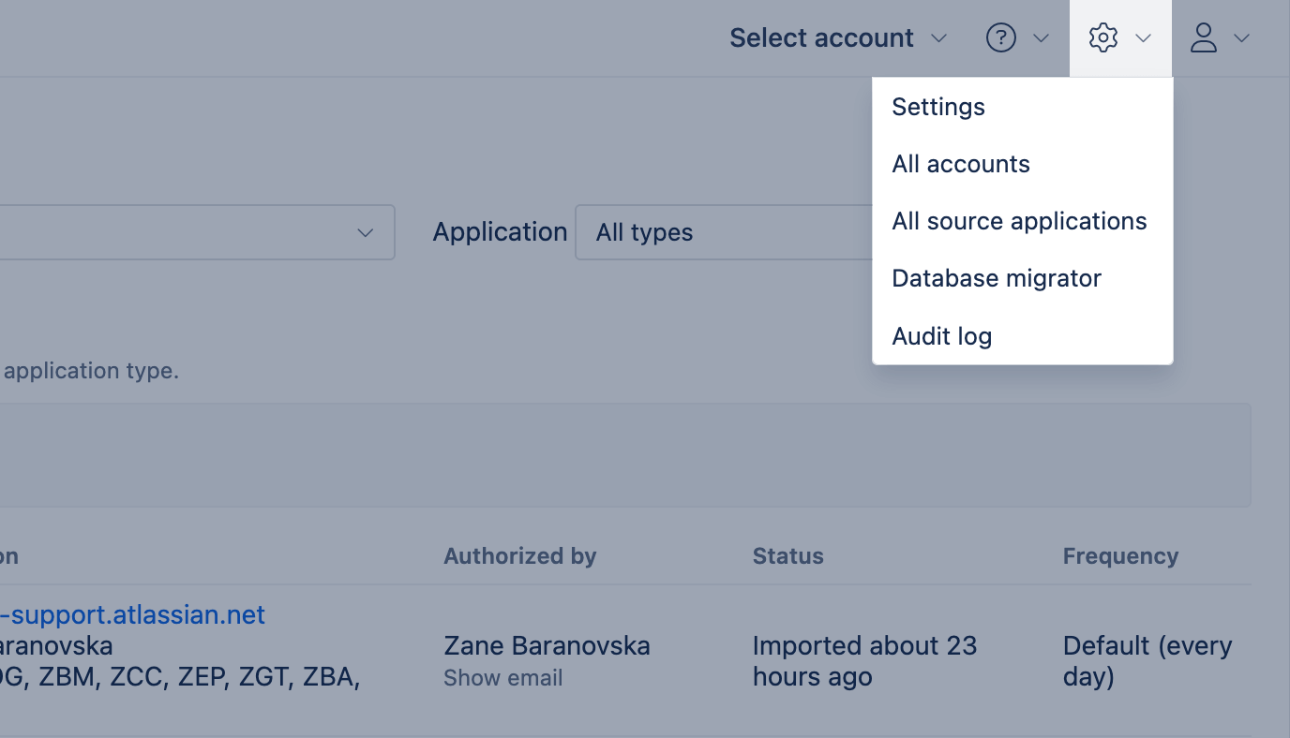
Task: Click the help question mark icon
Action: (1001, 37)
